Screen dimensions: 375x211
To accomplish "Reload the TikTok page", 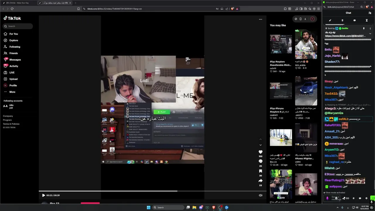I will click(x=12, y=9).
